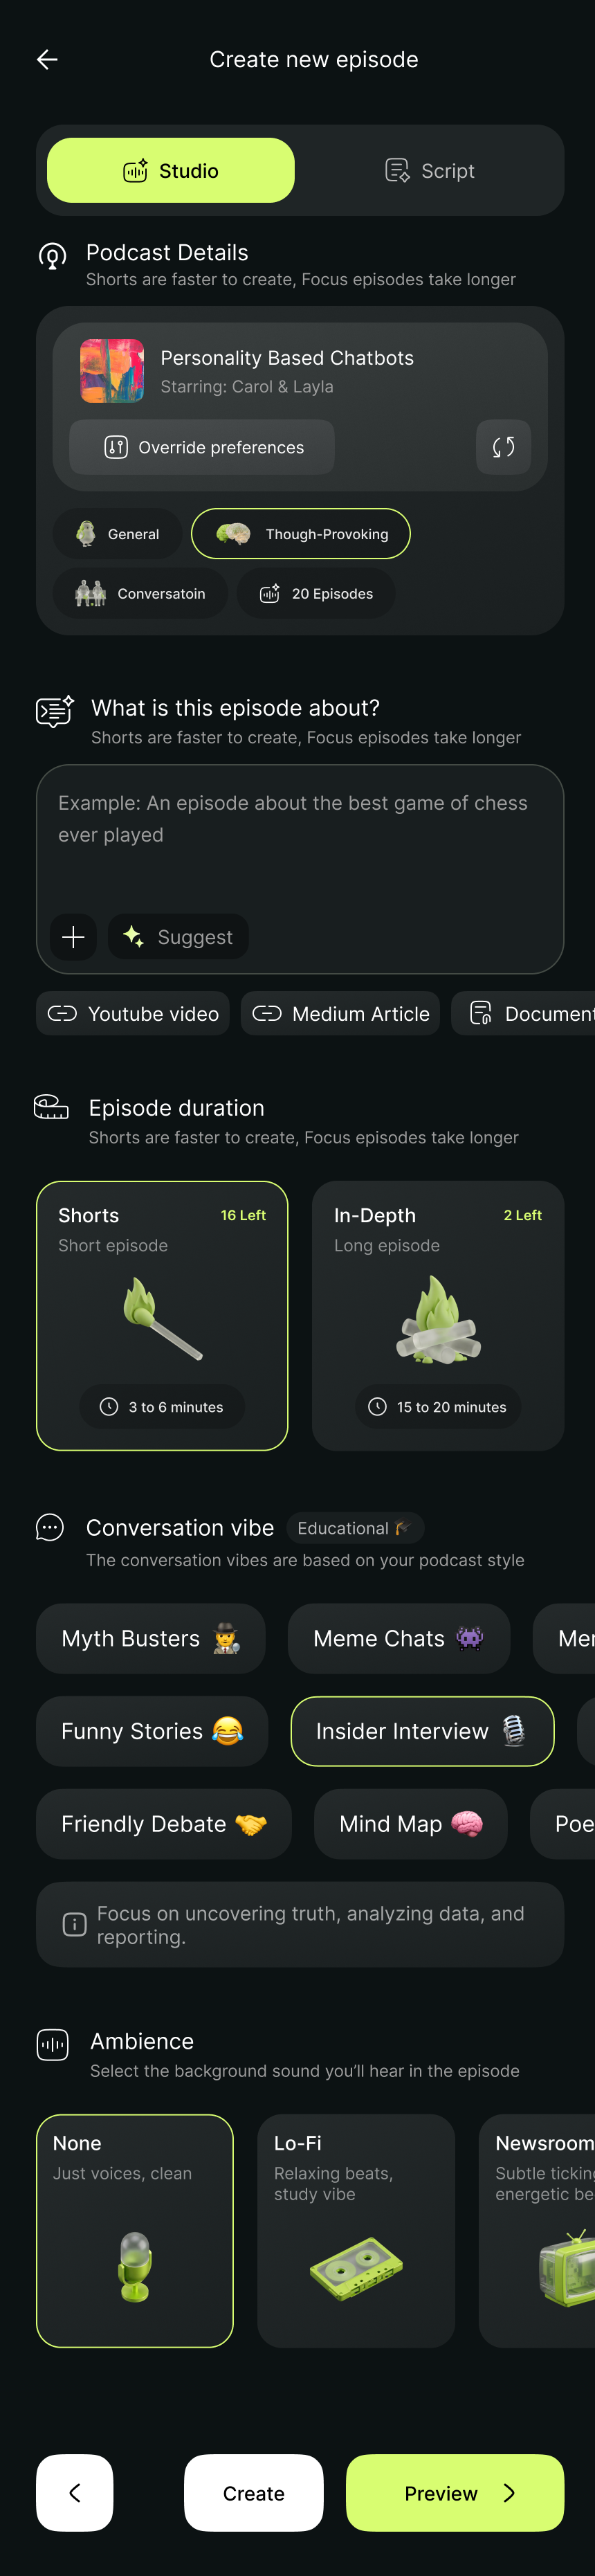
Task: Click the Ambience waveform icon
Action: coord(52,2045)
